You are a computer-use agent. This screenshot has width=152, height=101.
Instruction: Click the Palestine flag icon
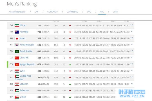17,91
